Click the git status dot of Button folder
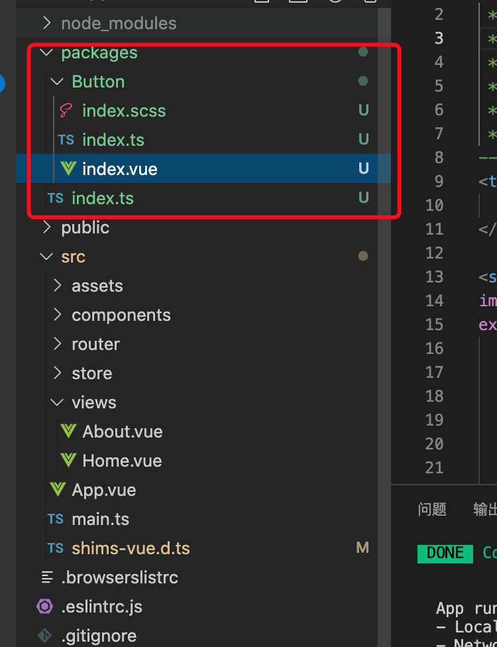 [x=363, y=81]
